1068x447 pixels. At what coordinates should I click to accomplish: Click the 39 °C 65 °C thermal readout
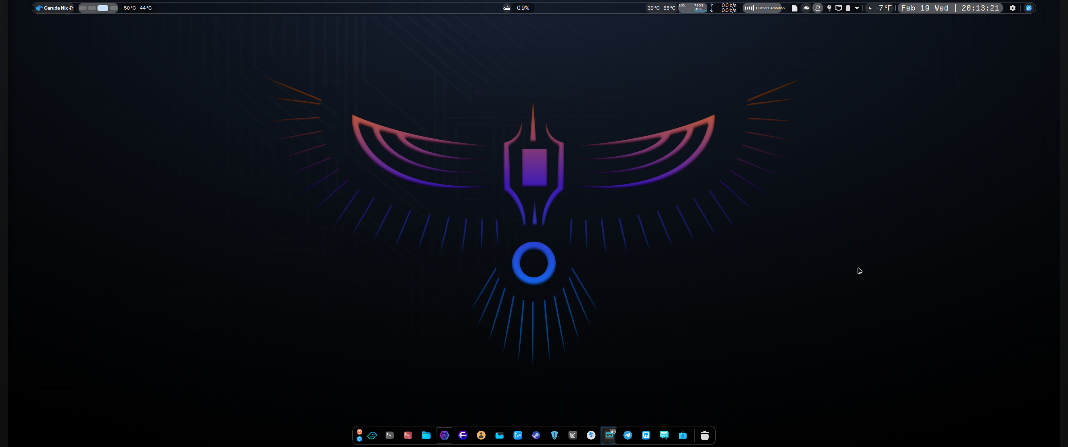point(661,8)
